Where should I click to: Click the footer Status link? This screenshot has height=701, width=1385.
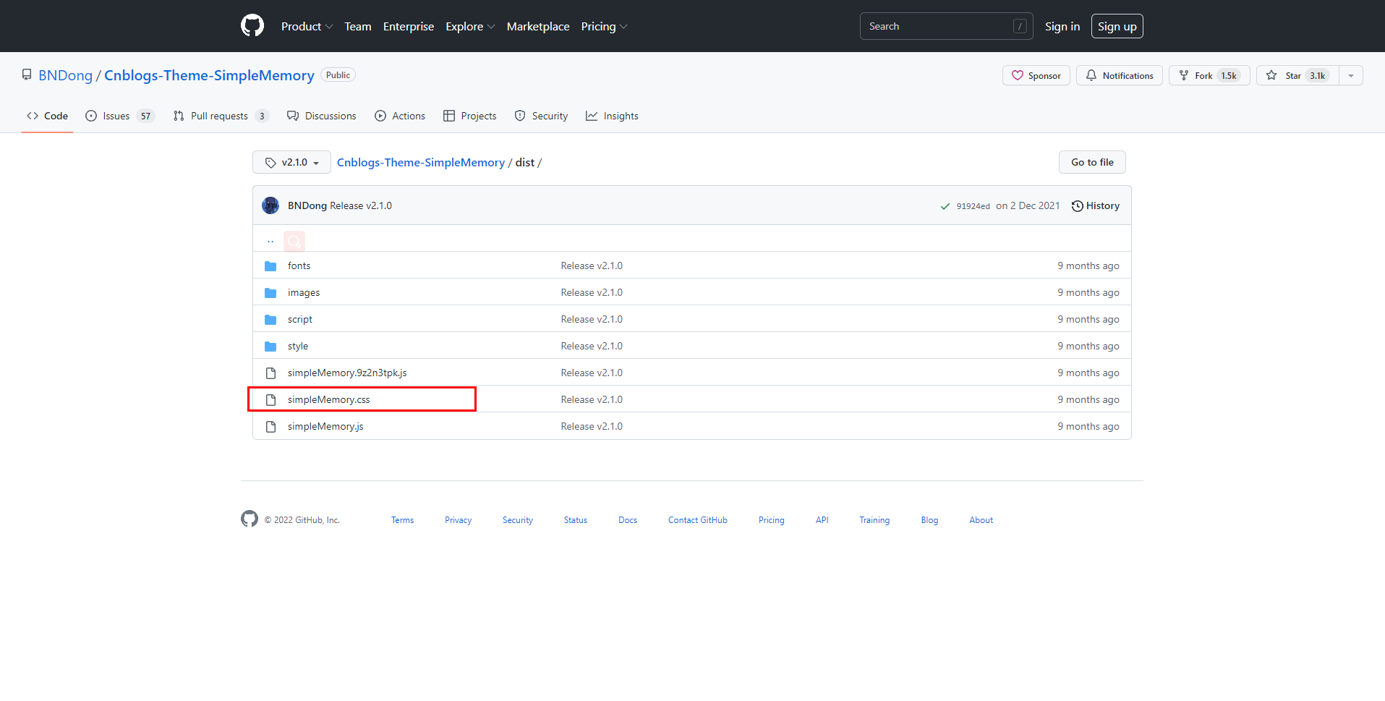(576, 520)
